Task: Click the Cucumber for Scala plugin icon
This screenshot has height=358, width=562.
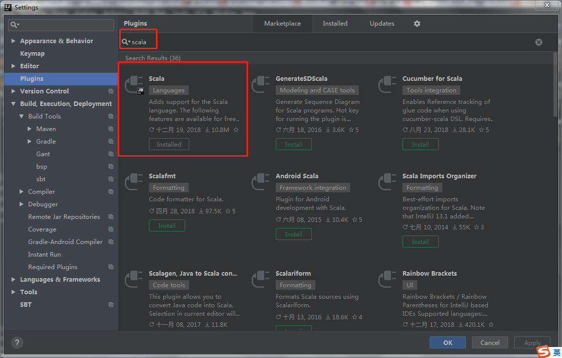Action: 387,85
